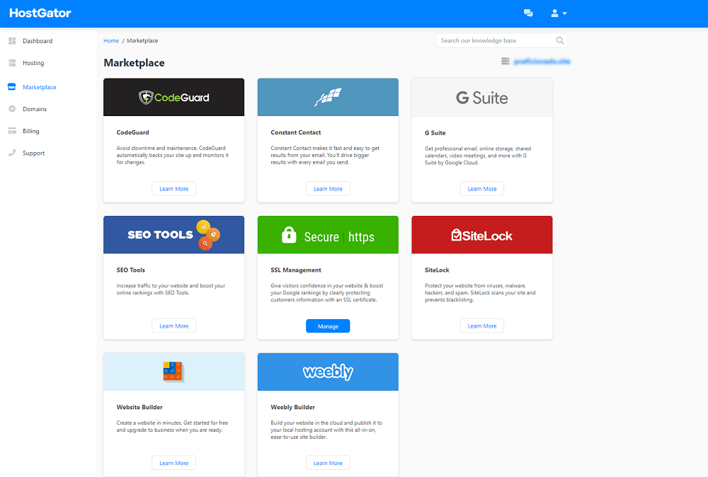
Task: Click the Marketplace page heading
Action: click(134, 63)
